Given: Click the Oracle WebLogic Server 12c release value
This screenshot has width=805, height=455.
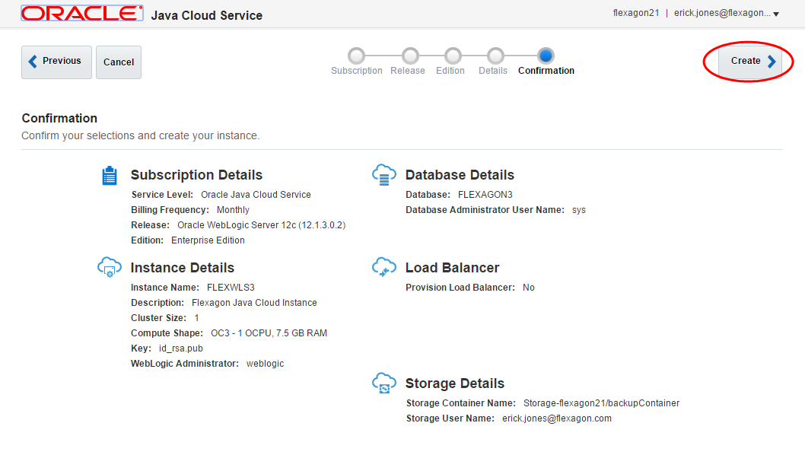Looking at the screenshot, I should pyautogui.click(x=261, y=225).
